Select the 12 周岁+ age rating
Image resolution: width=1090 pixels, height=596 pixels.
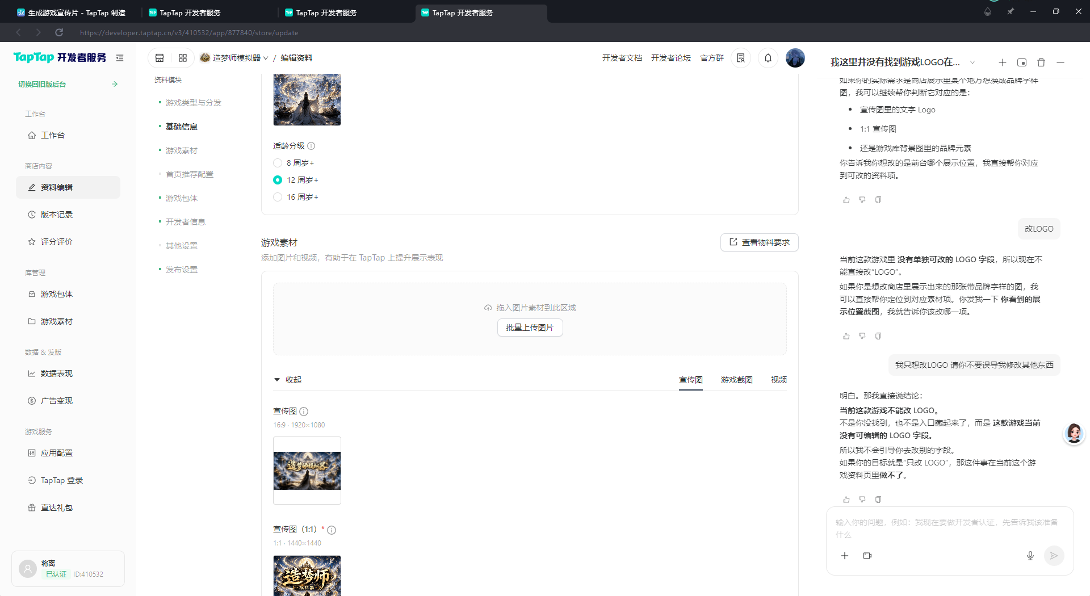(278, 180)
